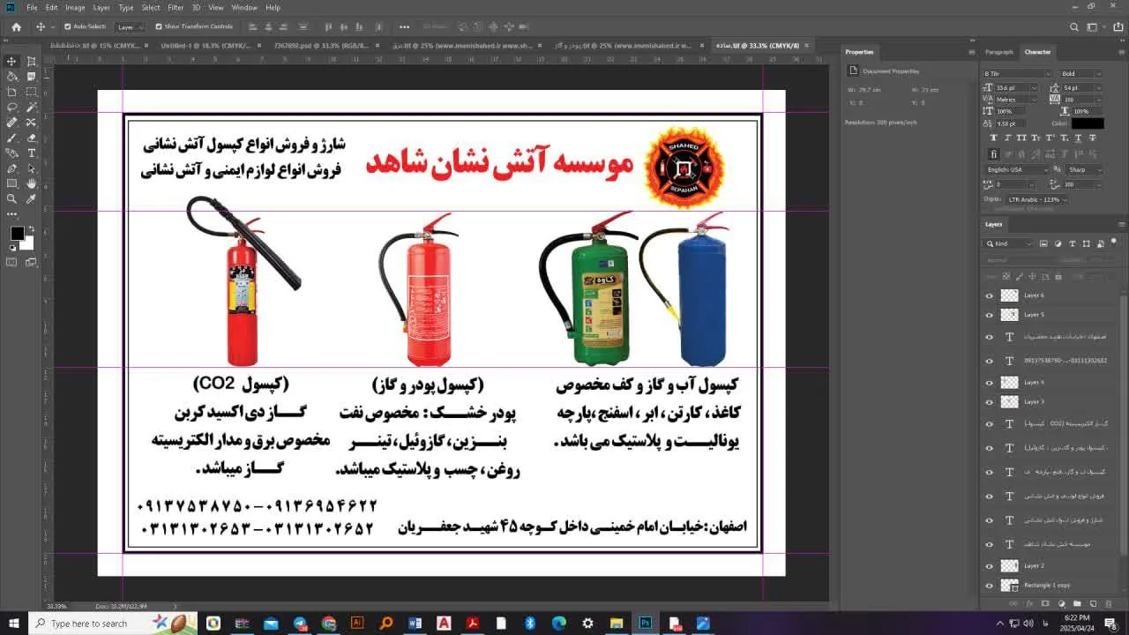The image size is (1129, 635).
Task: Click the Add layer mask icon
Action: [x=1045, y=603]
